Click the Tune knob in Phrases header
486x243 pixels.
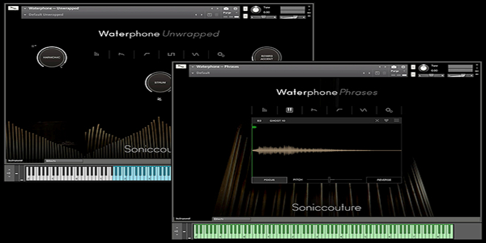pos(423,68)
